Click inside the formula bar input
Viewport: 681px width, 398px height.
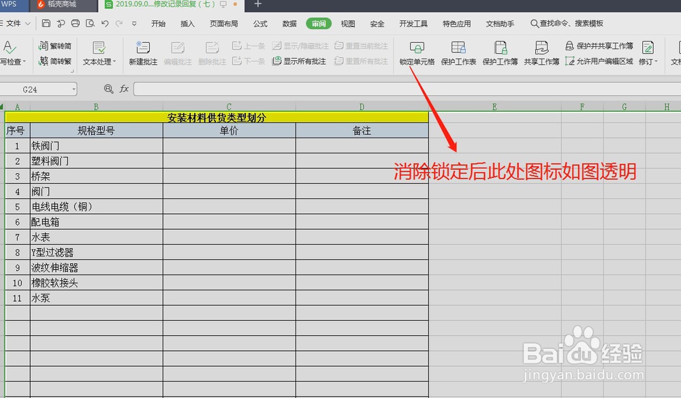tap(407, 89)
